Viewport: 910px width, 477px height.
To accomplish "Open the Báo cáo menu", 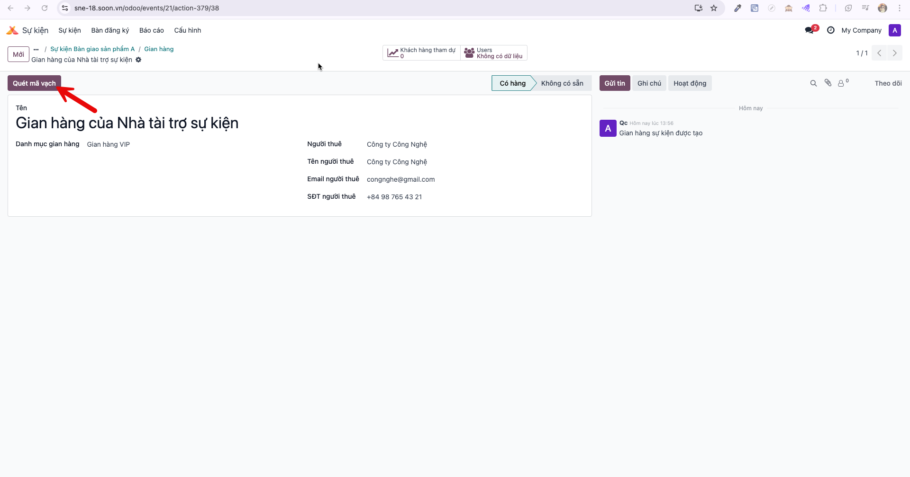I will tap(151, 30).
